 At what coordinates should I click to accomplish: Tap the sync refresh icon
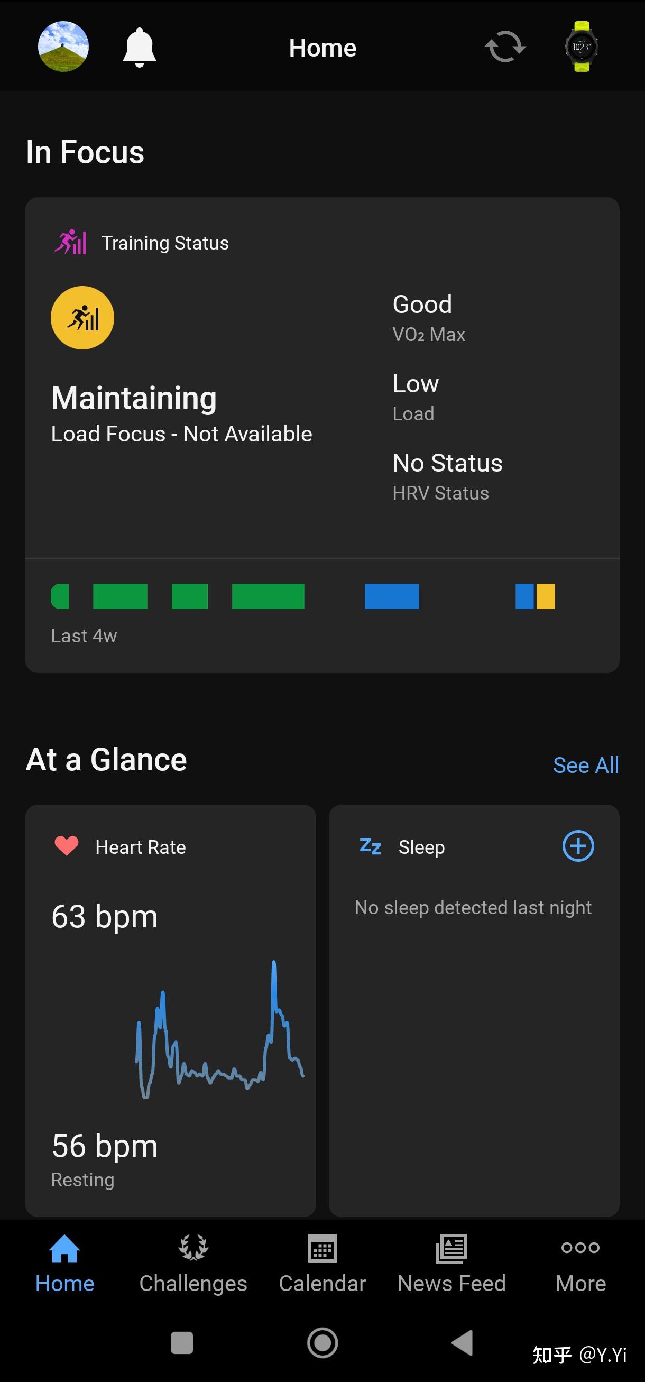coord(505,47)
